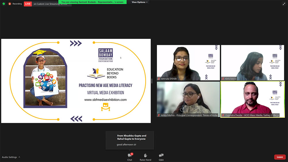Click the 'good afternoon sir' message text
This screenshot has height=162, width=288.
click(126, 144)
